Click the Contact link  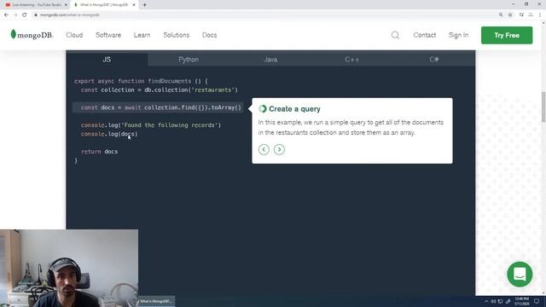pos(425,35)
